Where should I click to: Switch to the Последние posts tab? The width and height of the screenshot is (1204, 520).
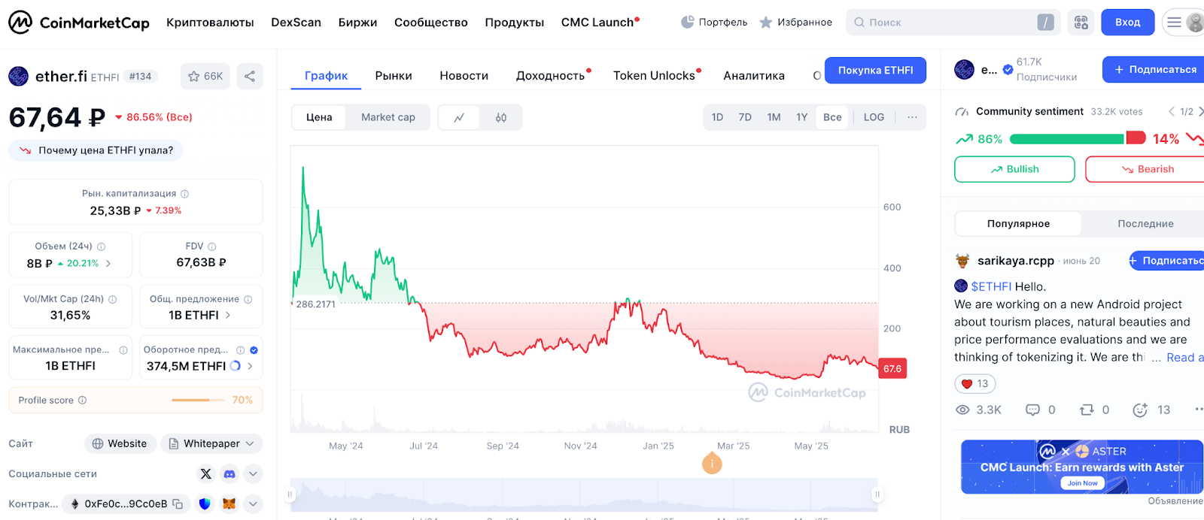pos(1145,224)
